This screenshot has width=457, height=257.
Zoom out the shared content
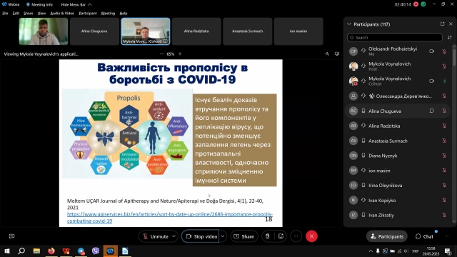click(x=161, y=54)
